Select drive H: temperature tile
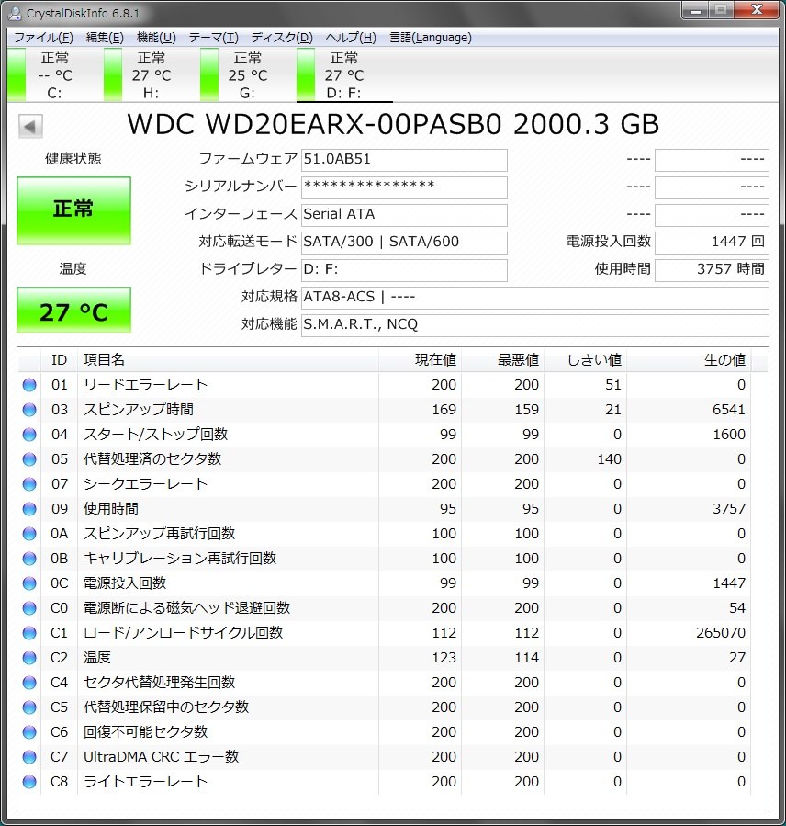The image size is (786, 826). click(145, 74)
